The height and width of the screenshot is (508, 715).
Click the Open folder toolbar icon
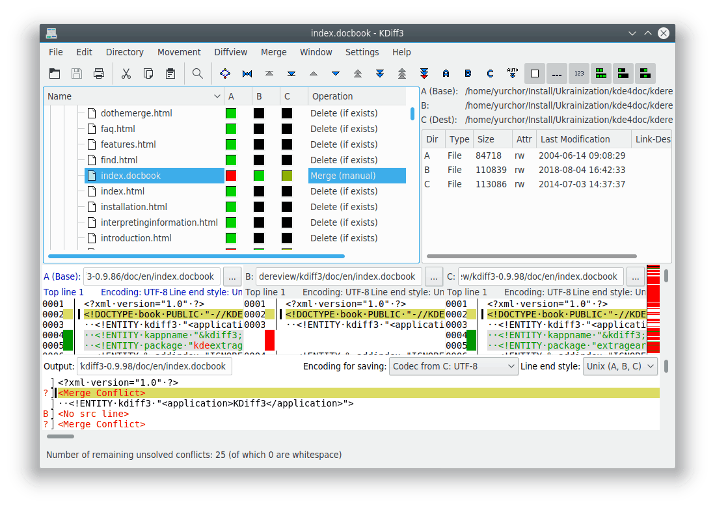pyautogui.click(x=55, y=74)
